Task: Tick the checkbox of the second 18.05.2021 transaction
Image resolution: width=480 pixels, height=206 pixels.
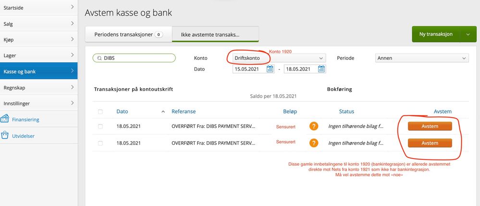Action: [x=100, y=143]
